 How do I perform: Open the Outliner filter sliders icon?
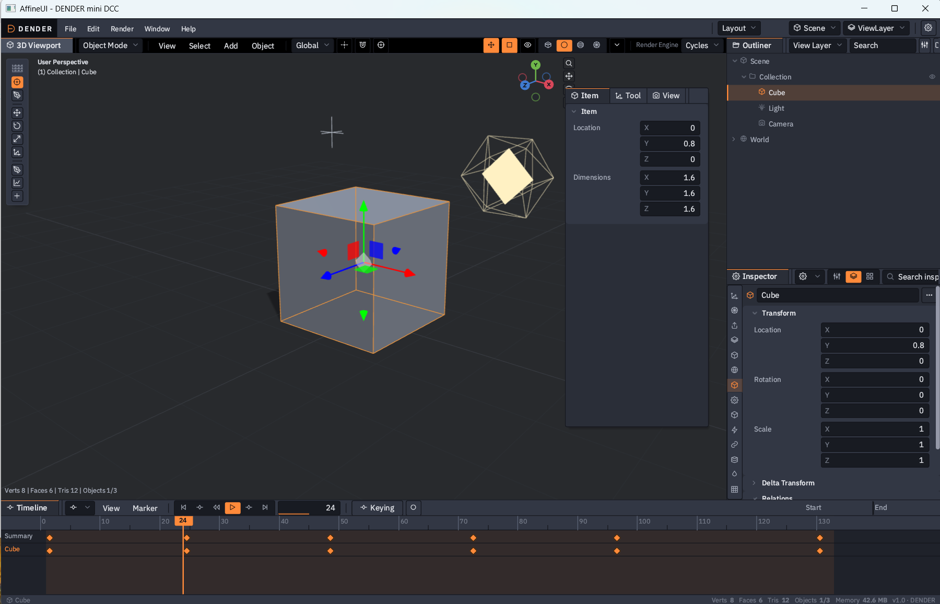pyautogui.click(x=924, y=45)
